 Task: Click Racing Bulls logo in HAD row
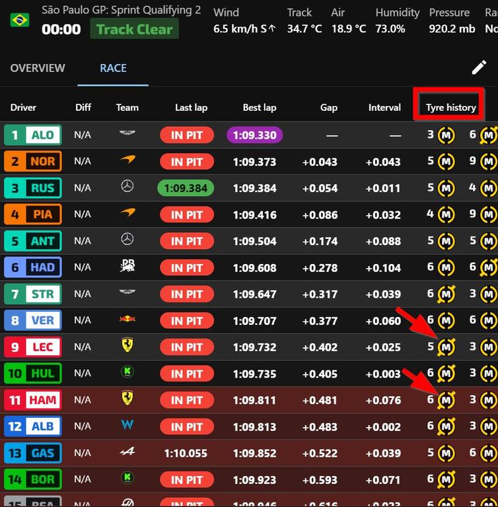click(127, 266)
